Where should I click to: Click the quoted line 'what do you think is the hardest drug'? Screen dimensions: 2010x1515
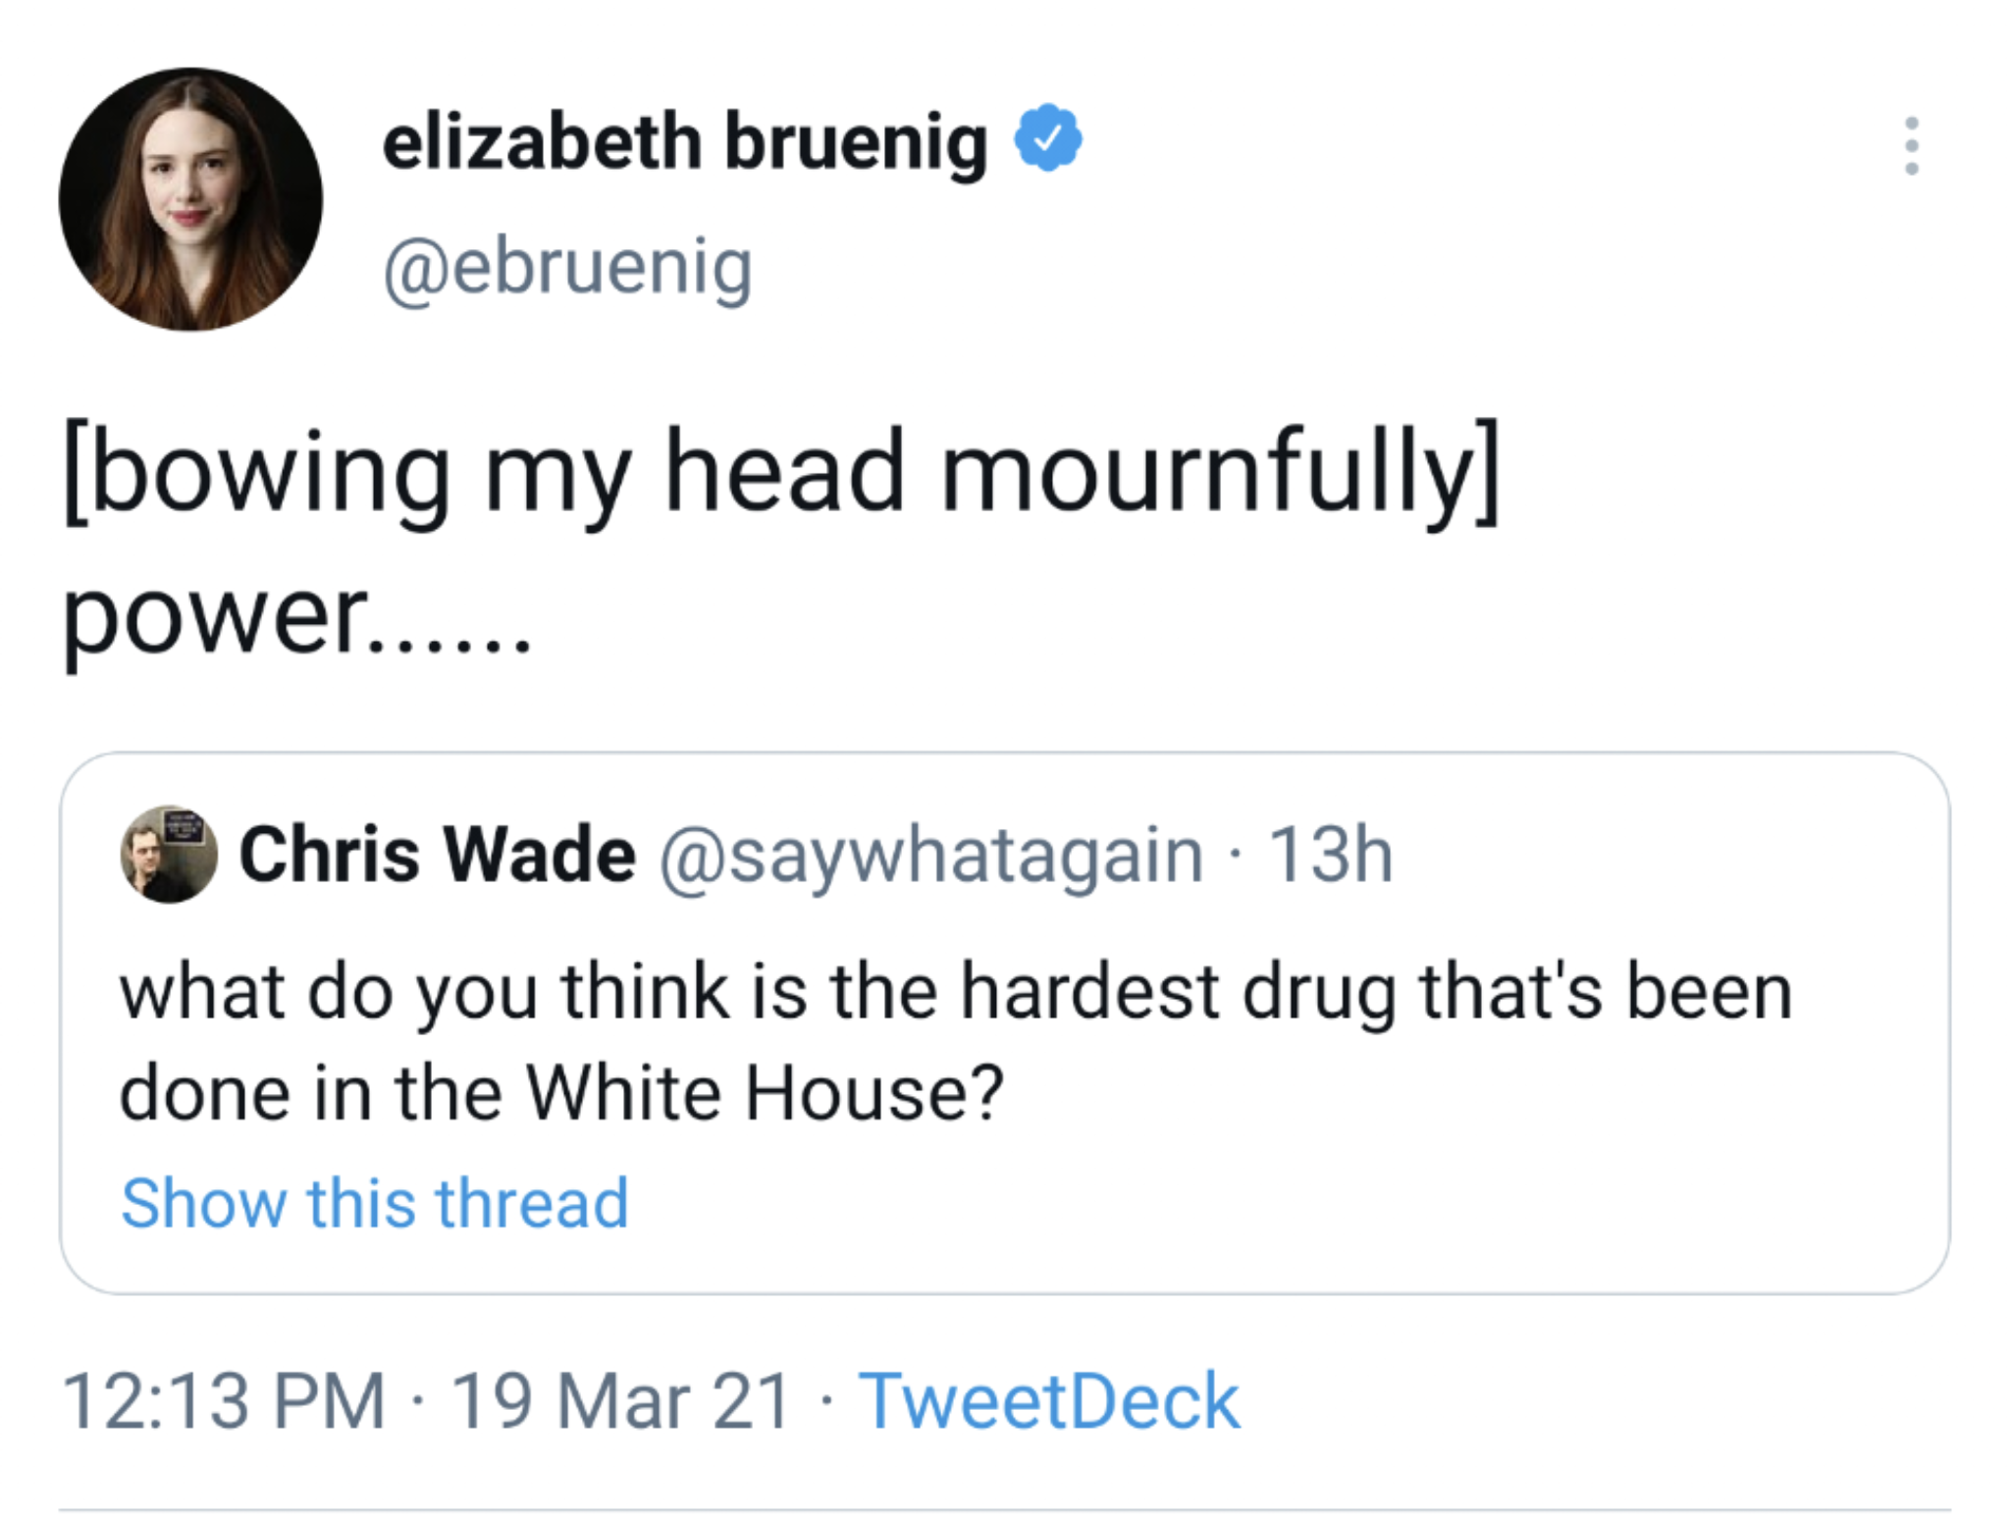954,992
